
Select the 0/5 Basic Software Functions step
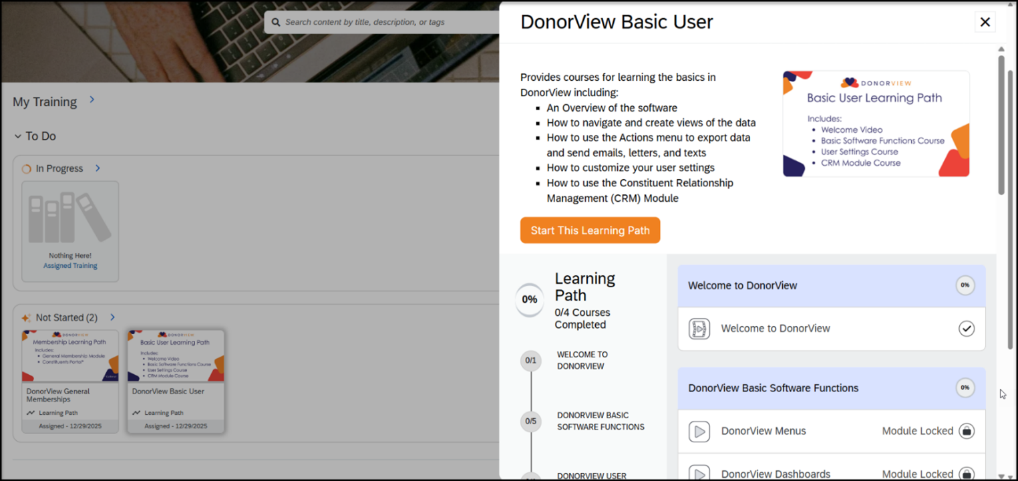(531, 421)
